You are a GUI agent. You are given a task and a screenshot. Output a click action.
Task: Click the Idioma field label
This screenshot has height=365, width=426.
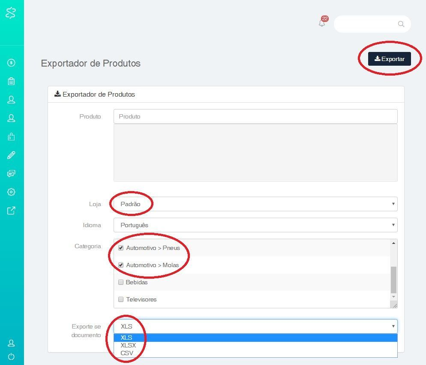92,225
